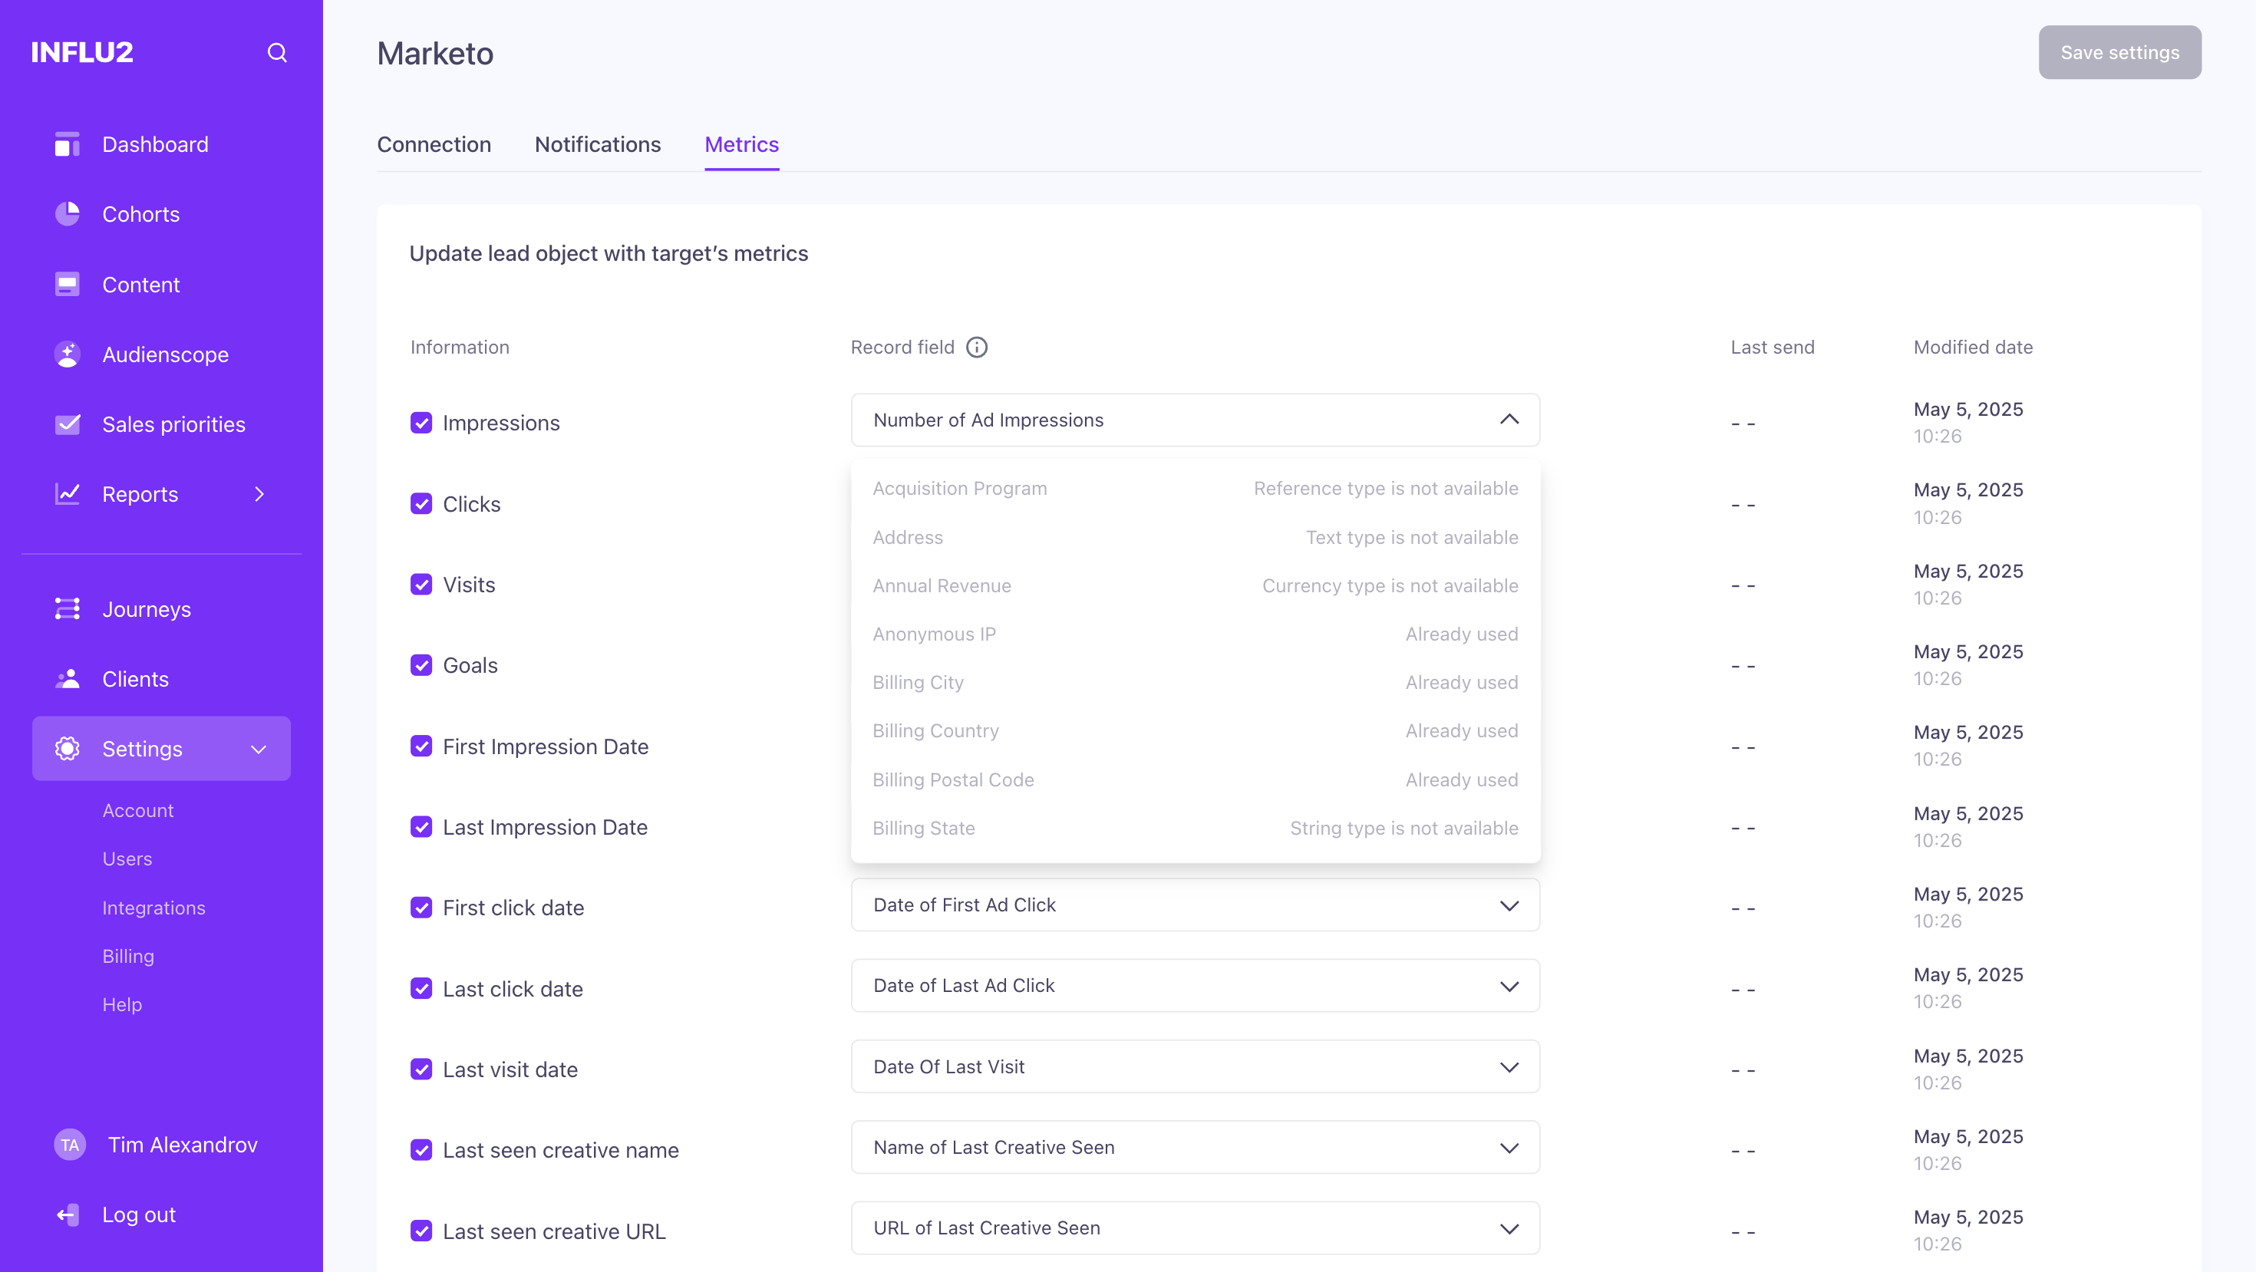Screen dimensions: 2256x1272
Task: Select Annual Revenue option in dropdown list
Action: 1196,585
